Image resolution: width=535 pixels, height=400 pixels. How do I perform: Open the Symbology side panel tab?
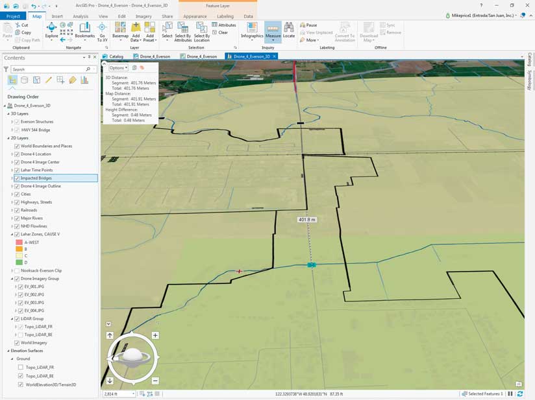[x=530, y=80]
